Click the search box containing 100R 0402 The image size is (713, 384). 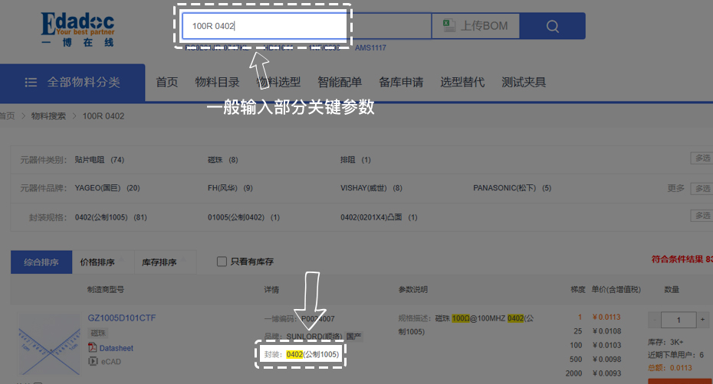pyautogui.click(x=264, y=26)
